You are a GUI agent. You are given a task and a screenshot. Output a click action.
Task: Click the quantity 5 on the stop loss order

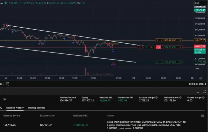pyautogui.click(x=157, y=40)
